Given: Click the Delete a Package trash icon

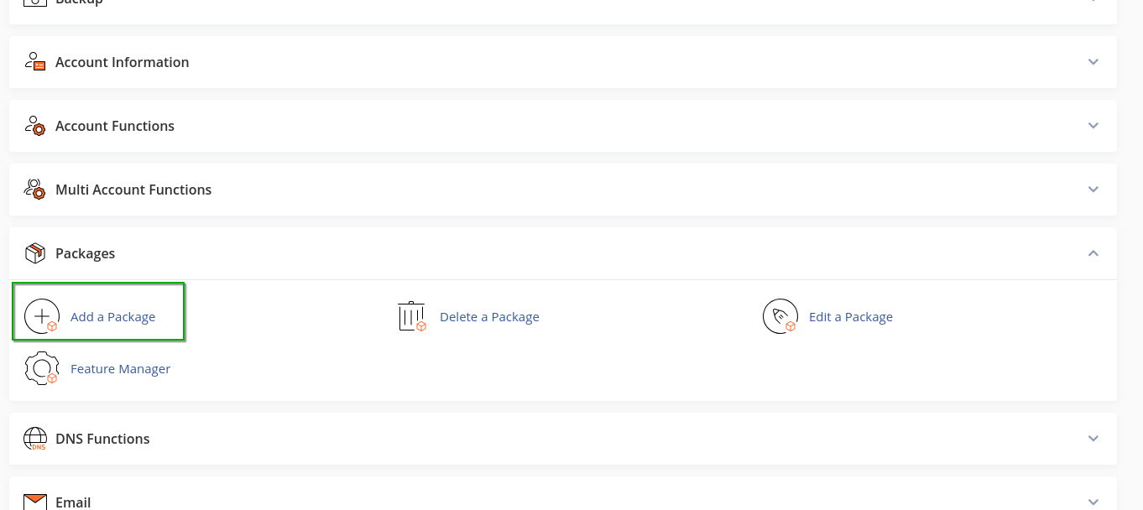Looking at the screenshot, I should point(411,316).
